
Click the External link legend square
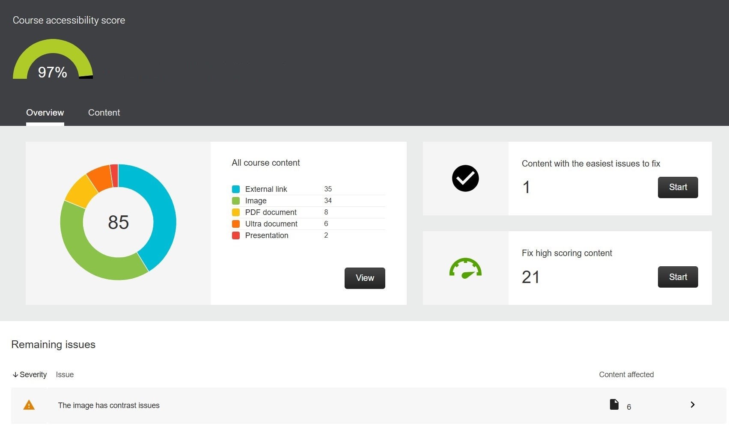tap(236, 189)
